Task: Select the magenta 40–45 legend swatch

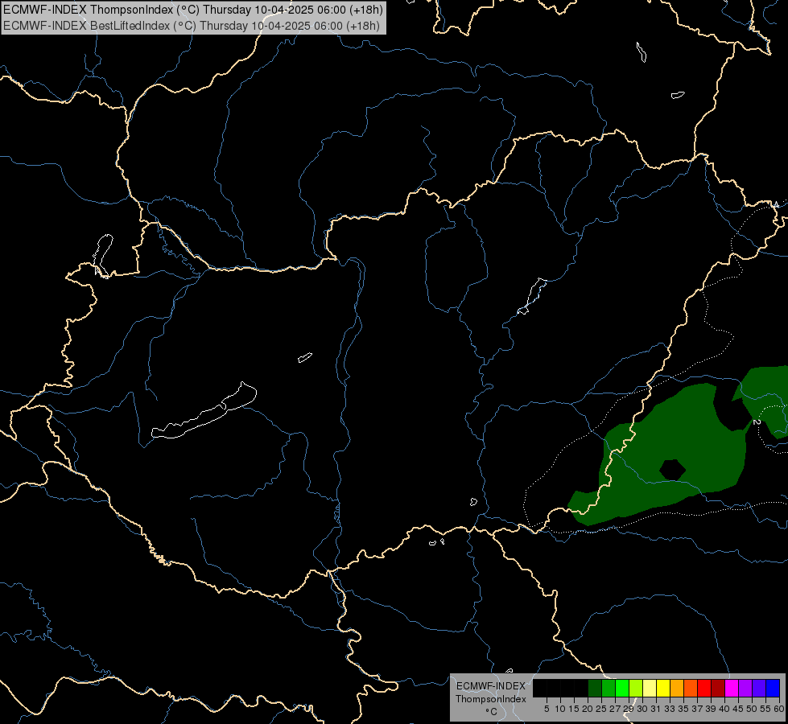Action: (732, 688)
